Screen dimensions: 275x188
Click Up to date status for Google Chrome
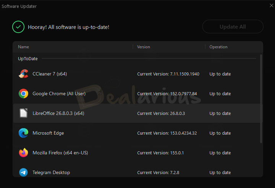pyautogui.click(x=220, y=94)
